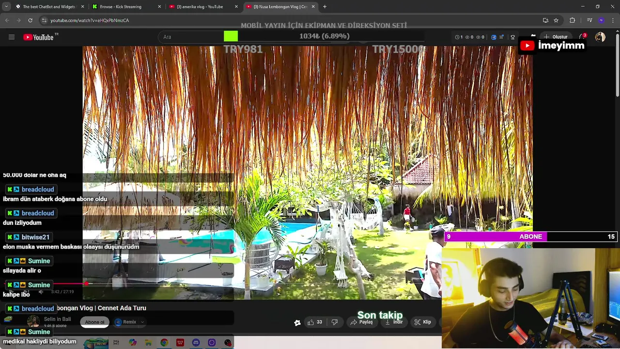Click the address bar URL youtube.com/watch
Viewport: 620px width, 349px height.
point(90,20)
